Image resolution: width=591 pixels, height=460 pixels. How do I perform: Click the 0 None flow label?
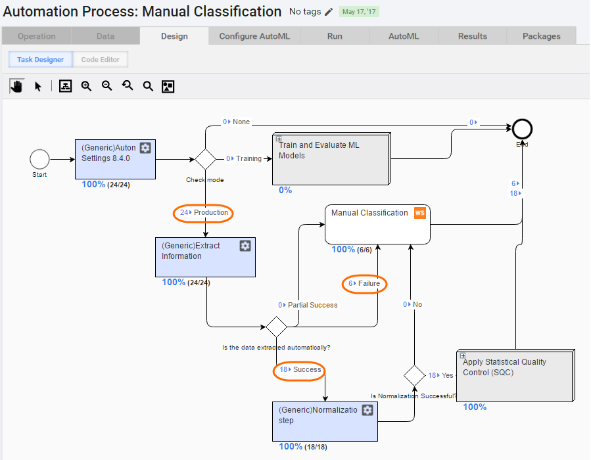(236, 122)
